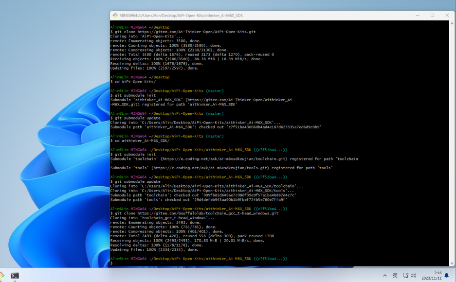The height and width of the screenshot is (282, 456).
Task: Click "Resolving deltas: 100% (1178/1178), done."
Action: [157, 245]
